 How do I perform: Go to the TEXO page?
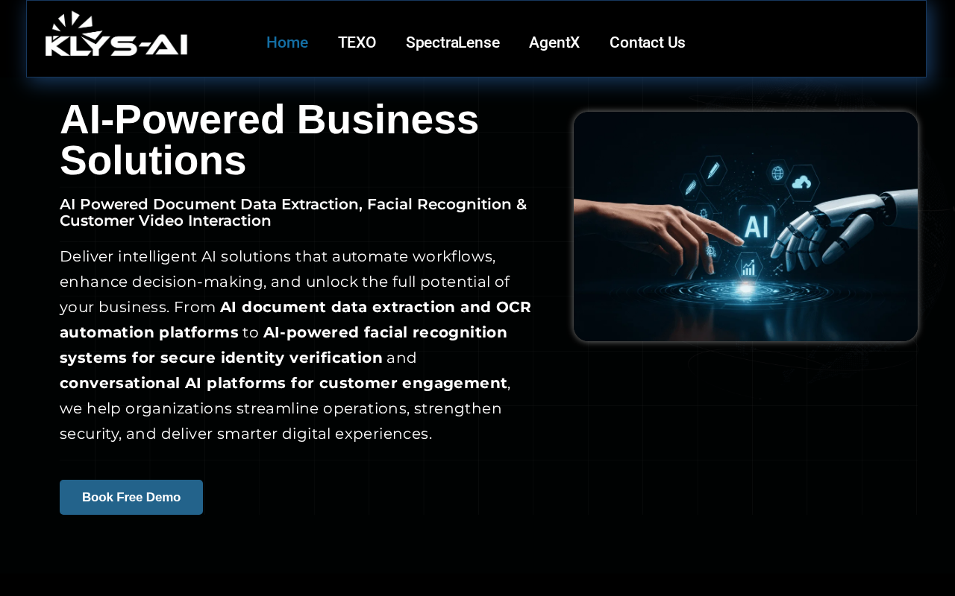coord(357,42)
